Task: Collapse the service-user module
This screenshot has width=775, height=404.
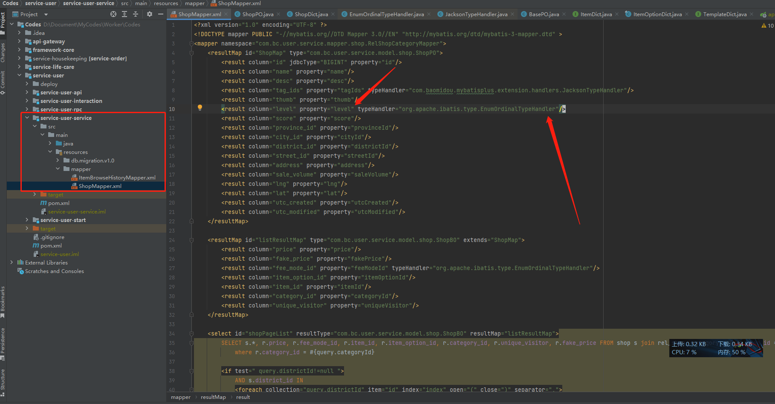Action: (19, 75)
